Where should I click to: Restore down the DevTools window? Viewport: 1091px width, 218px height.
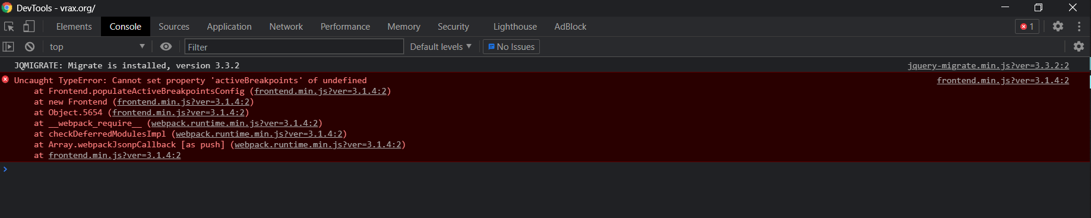click(x=1038, y=7)
